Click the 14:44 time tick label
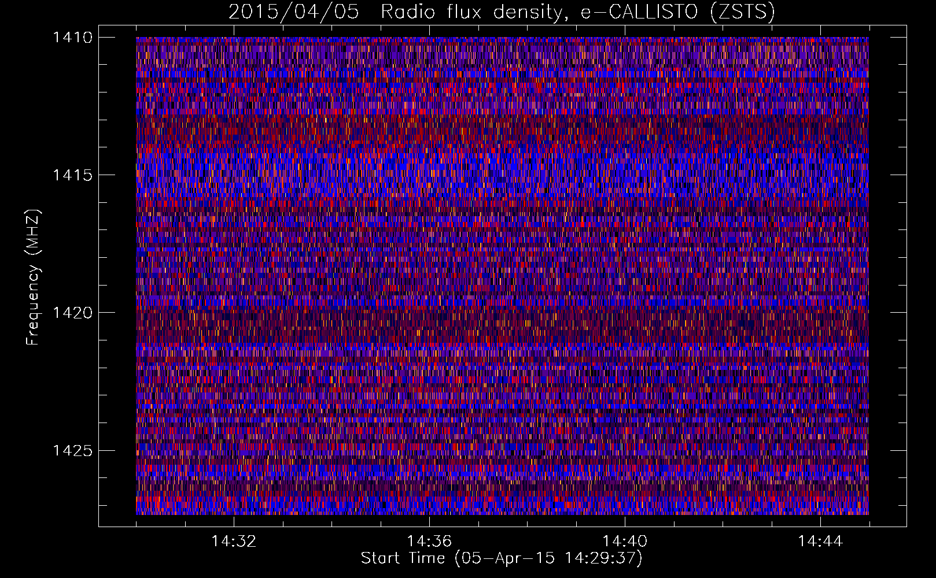 pyautogui.click(x=820, y=542)
